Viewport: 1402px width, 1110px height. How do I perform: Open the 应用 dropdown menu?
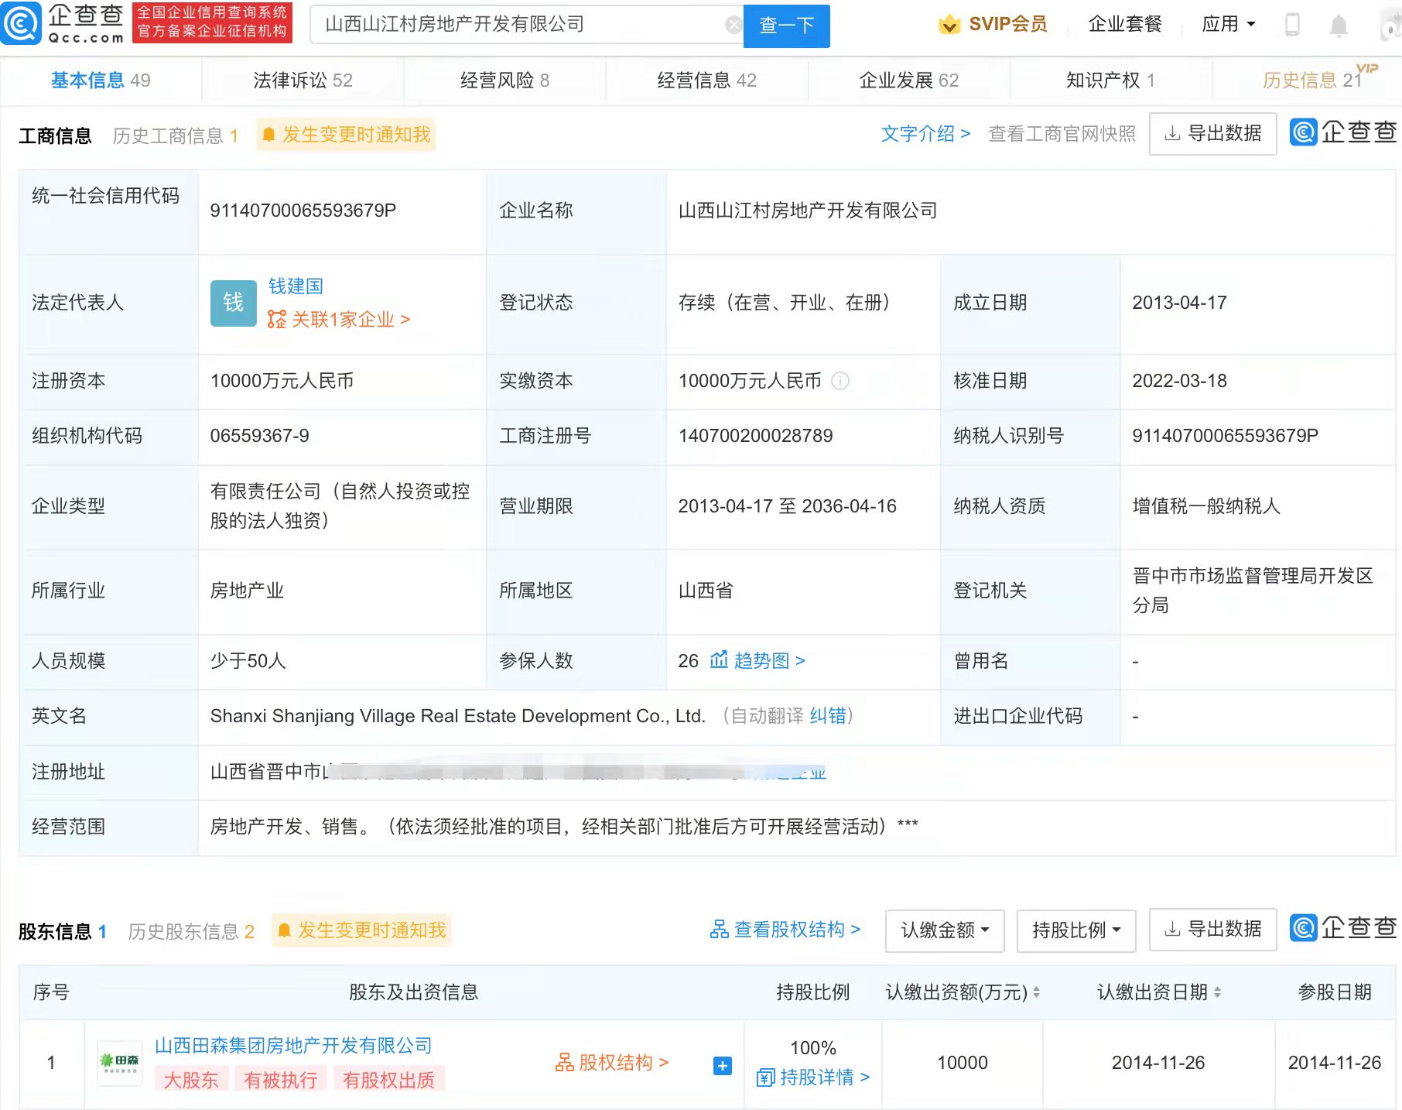tap(1229, 25)
